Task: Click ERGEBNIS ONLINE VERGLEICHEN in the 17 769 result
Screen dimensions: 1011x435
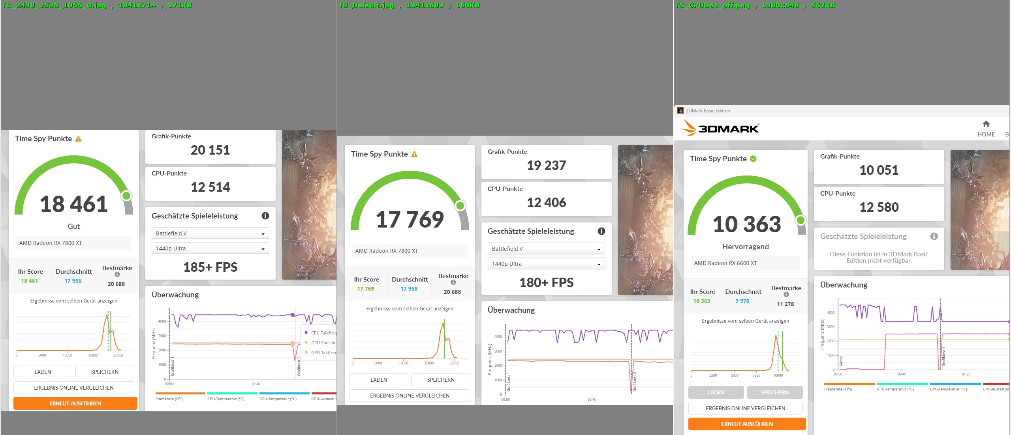Action: [x=410, y=396]
